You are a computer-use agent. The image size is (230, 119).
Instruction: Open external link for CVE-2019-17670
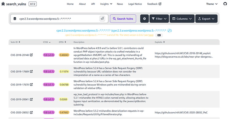click(x=31, y=85)
